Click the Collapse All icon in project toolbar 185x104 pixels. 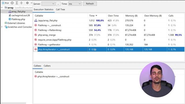21,3
